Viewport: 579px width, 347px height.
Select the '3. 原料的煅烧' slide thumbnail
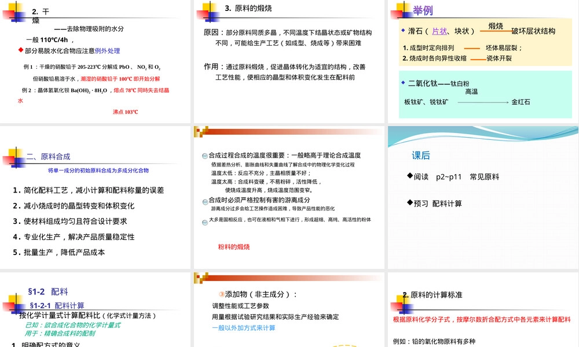[289, 61]
